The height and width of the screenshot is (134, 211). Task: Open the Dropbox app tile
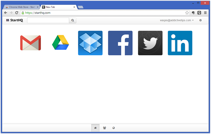point(90,43)
